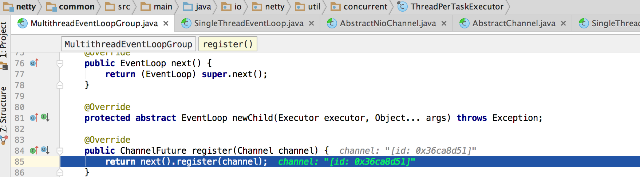Click the src folder icon in breadcrumb

[x=110, y=7]
